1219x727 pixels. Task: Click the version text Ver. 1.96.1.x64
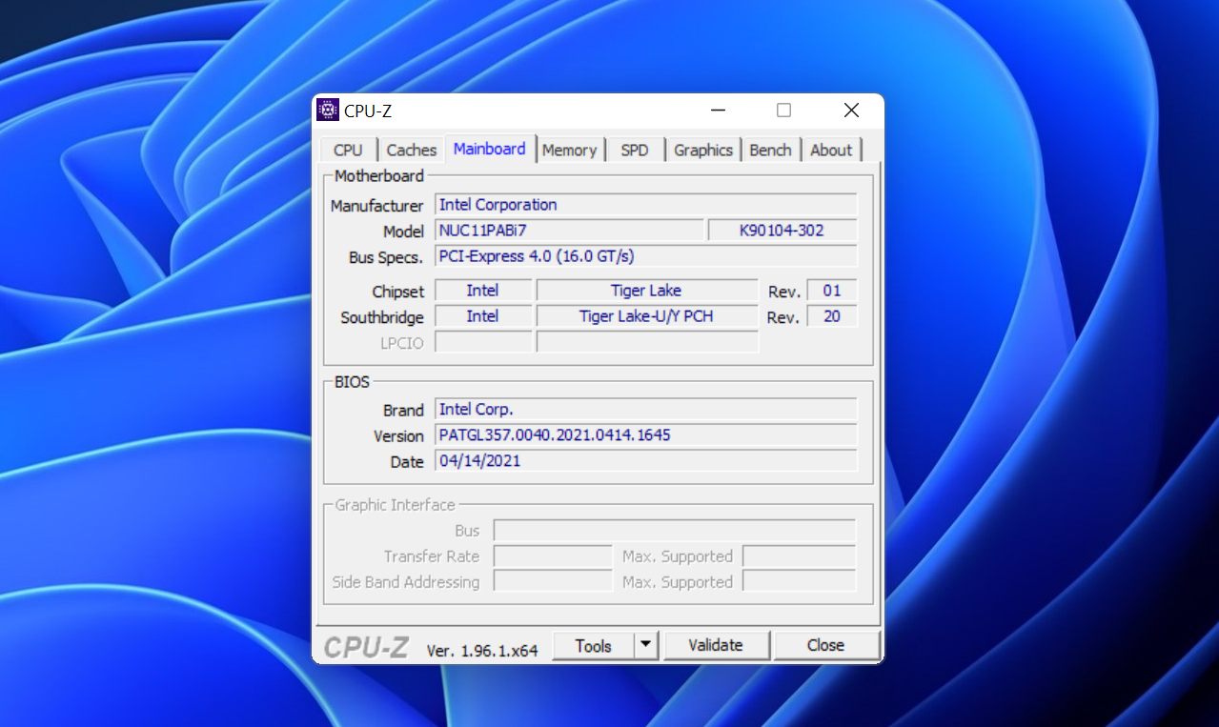tap(482, 651)
